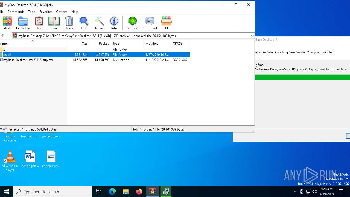Launch the Wizard wand icon

pyautogui.click(x=99, y=23)
